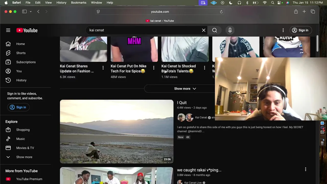Open the YouTube hamburger guide menu
The width and height of the screenshot is (327, 184).
(x=8, y=30)
